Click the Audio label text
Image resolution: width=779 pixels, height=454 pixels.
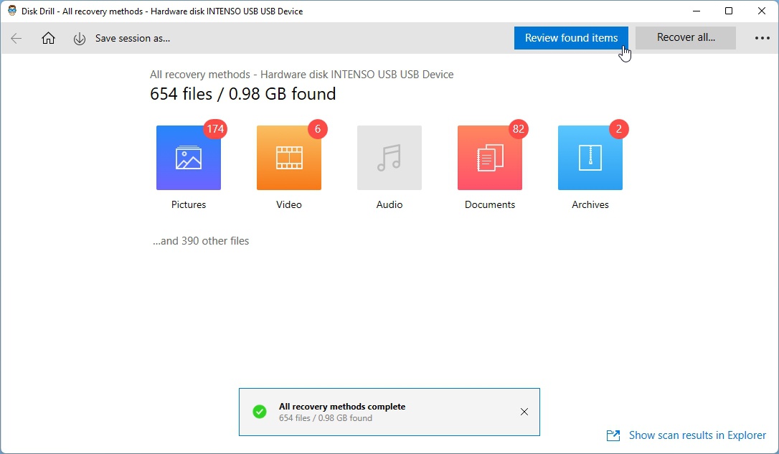(389, 204)
